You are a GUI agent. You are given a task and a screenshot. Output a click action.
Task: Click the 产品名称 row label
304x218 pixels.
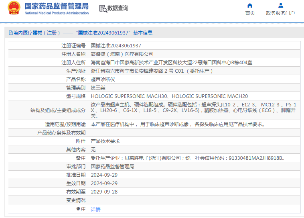coord(76,79)
